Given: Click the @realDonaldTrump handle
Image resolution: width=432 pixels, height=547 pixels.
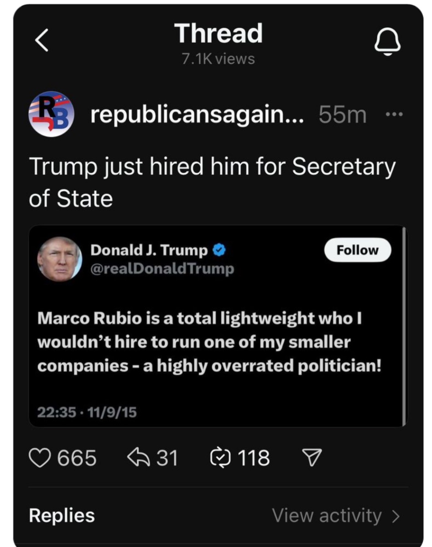Looking at the screenshot, I should pyautogui.click(x=162, y=269).
